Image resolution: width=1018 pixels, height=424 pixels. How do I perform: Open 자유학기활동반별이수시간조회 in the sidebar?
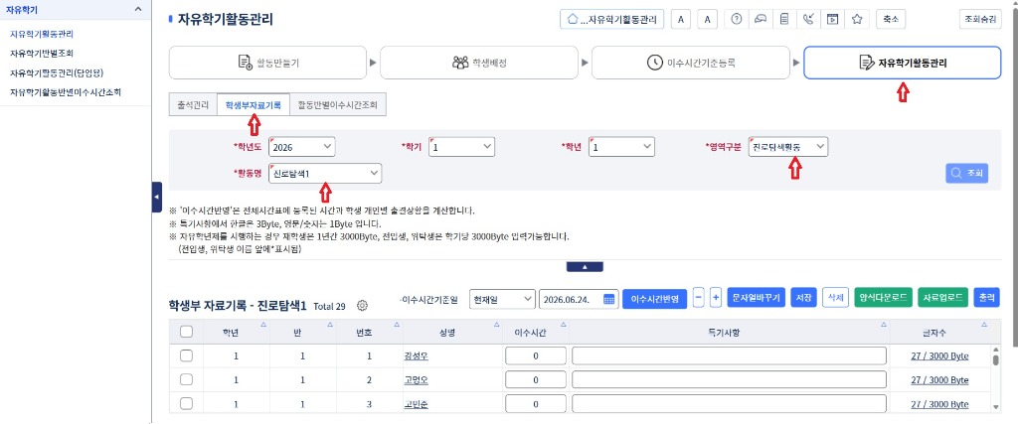(66, 91)
